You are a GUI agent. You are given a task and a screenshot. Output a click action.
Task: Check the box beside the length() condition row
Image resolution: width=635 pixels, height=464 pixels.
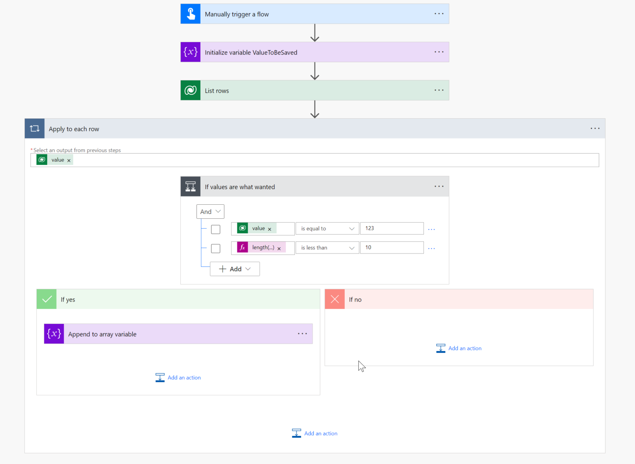(215, 249)
